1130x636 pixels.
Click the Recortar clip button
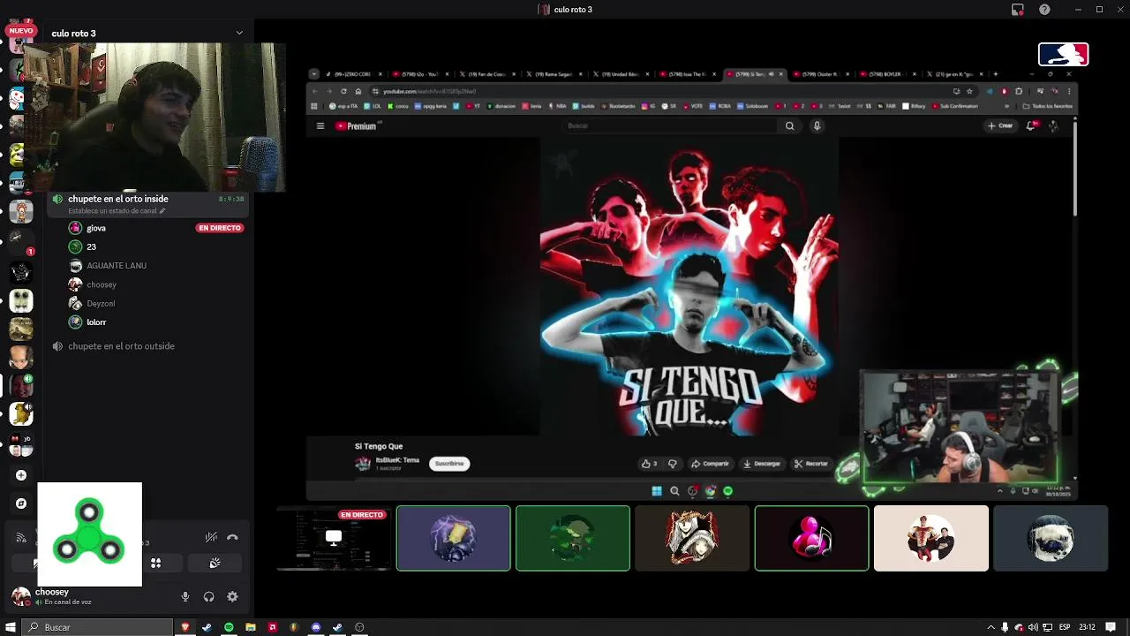tap(811, 464)
